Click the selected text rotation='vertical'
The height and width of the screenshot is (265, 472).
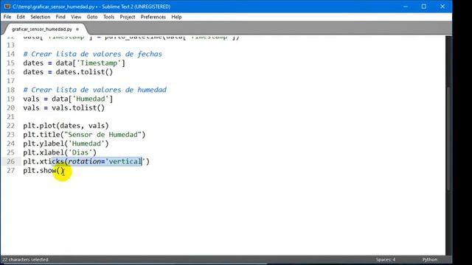point(105,161)
